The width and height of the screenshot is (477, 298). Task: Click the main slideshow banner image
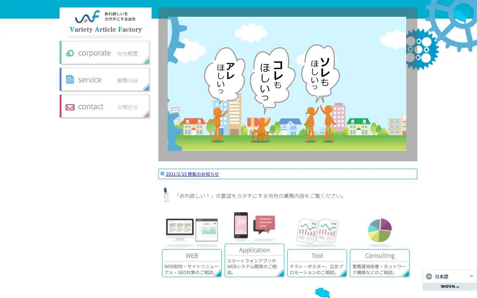[x=287, y=84]
